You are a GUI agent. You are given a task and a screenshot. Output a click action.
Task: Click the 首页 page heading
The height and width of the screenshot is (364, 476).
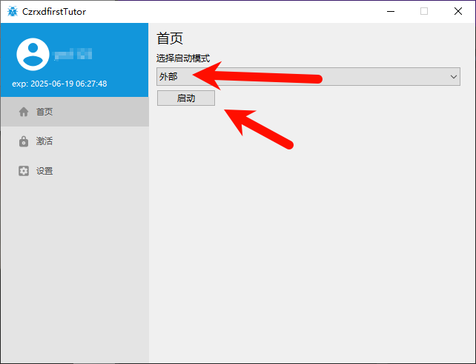pos(170,38)
